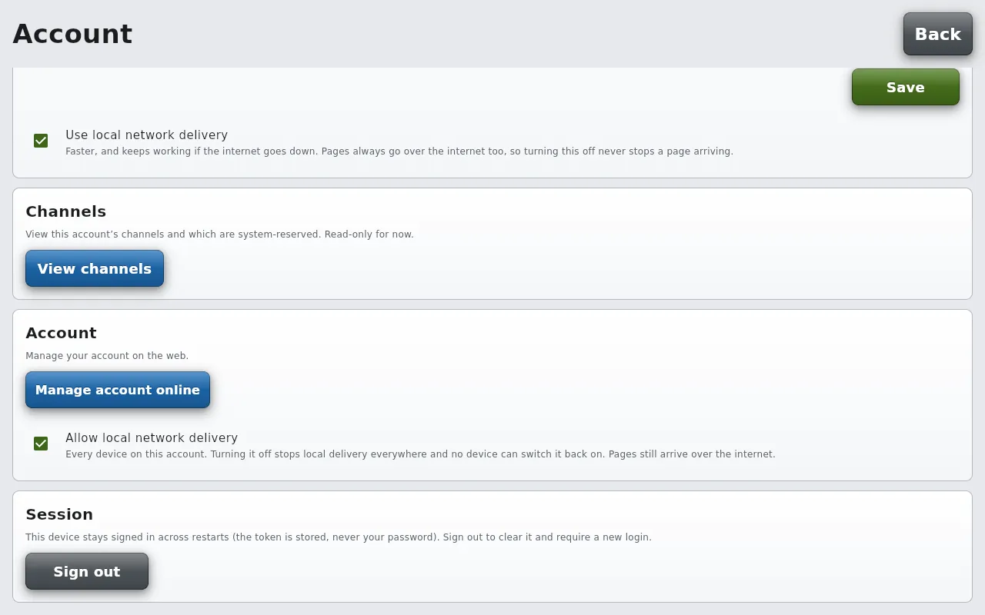Sign out of this device
985x615 pixels.
pyautogui.click(x=87, y=571)
